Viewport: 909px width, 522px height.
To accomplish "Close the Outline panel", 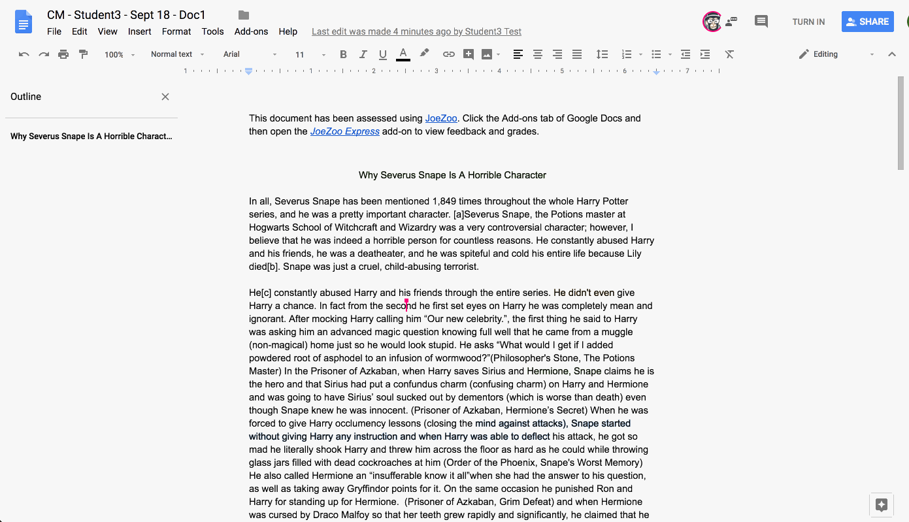I will 165,97.
